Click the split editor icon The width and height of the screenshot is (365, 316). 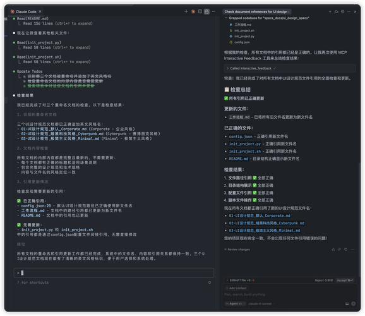point(200,11)
